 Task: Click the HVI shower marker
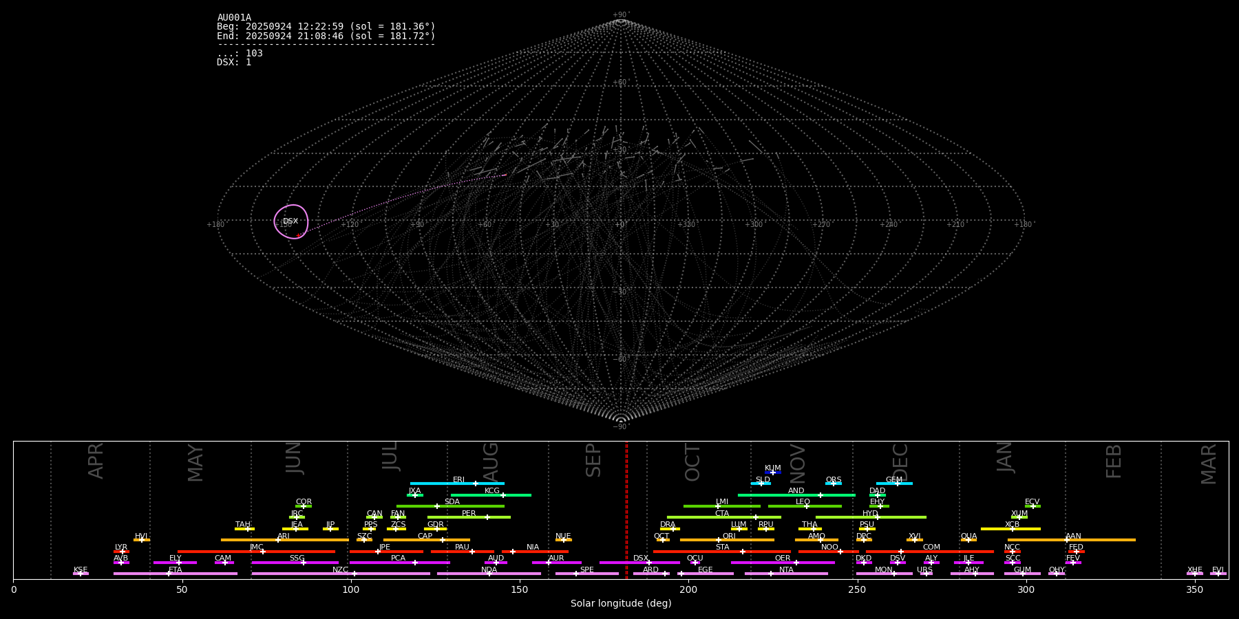(x=142, y=540)
